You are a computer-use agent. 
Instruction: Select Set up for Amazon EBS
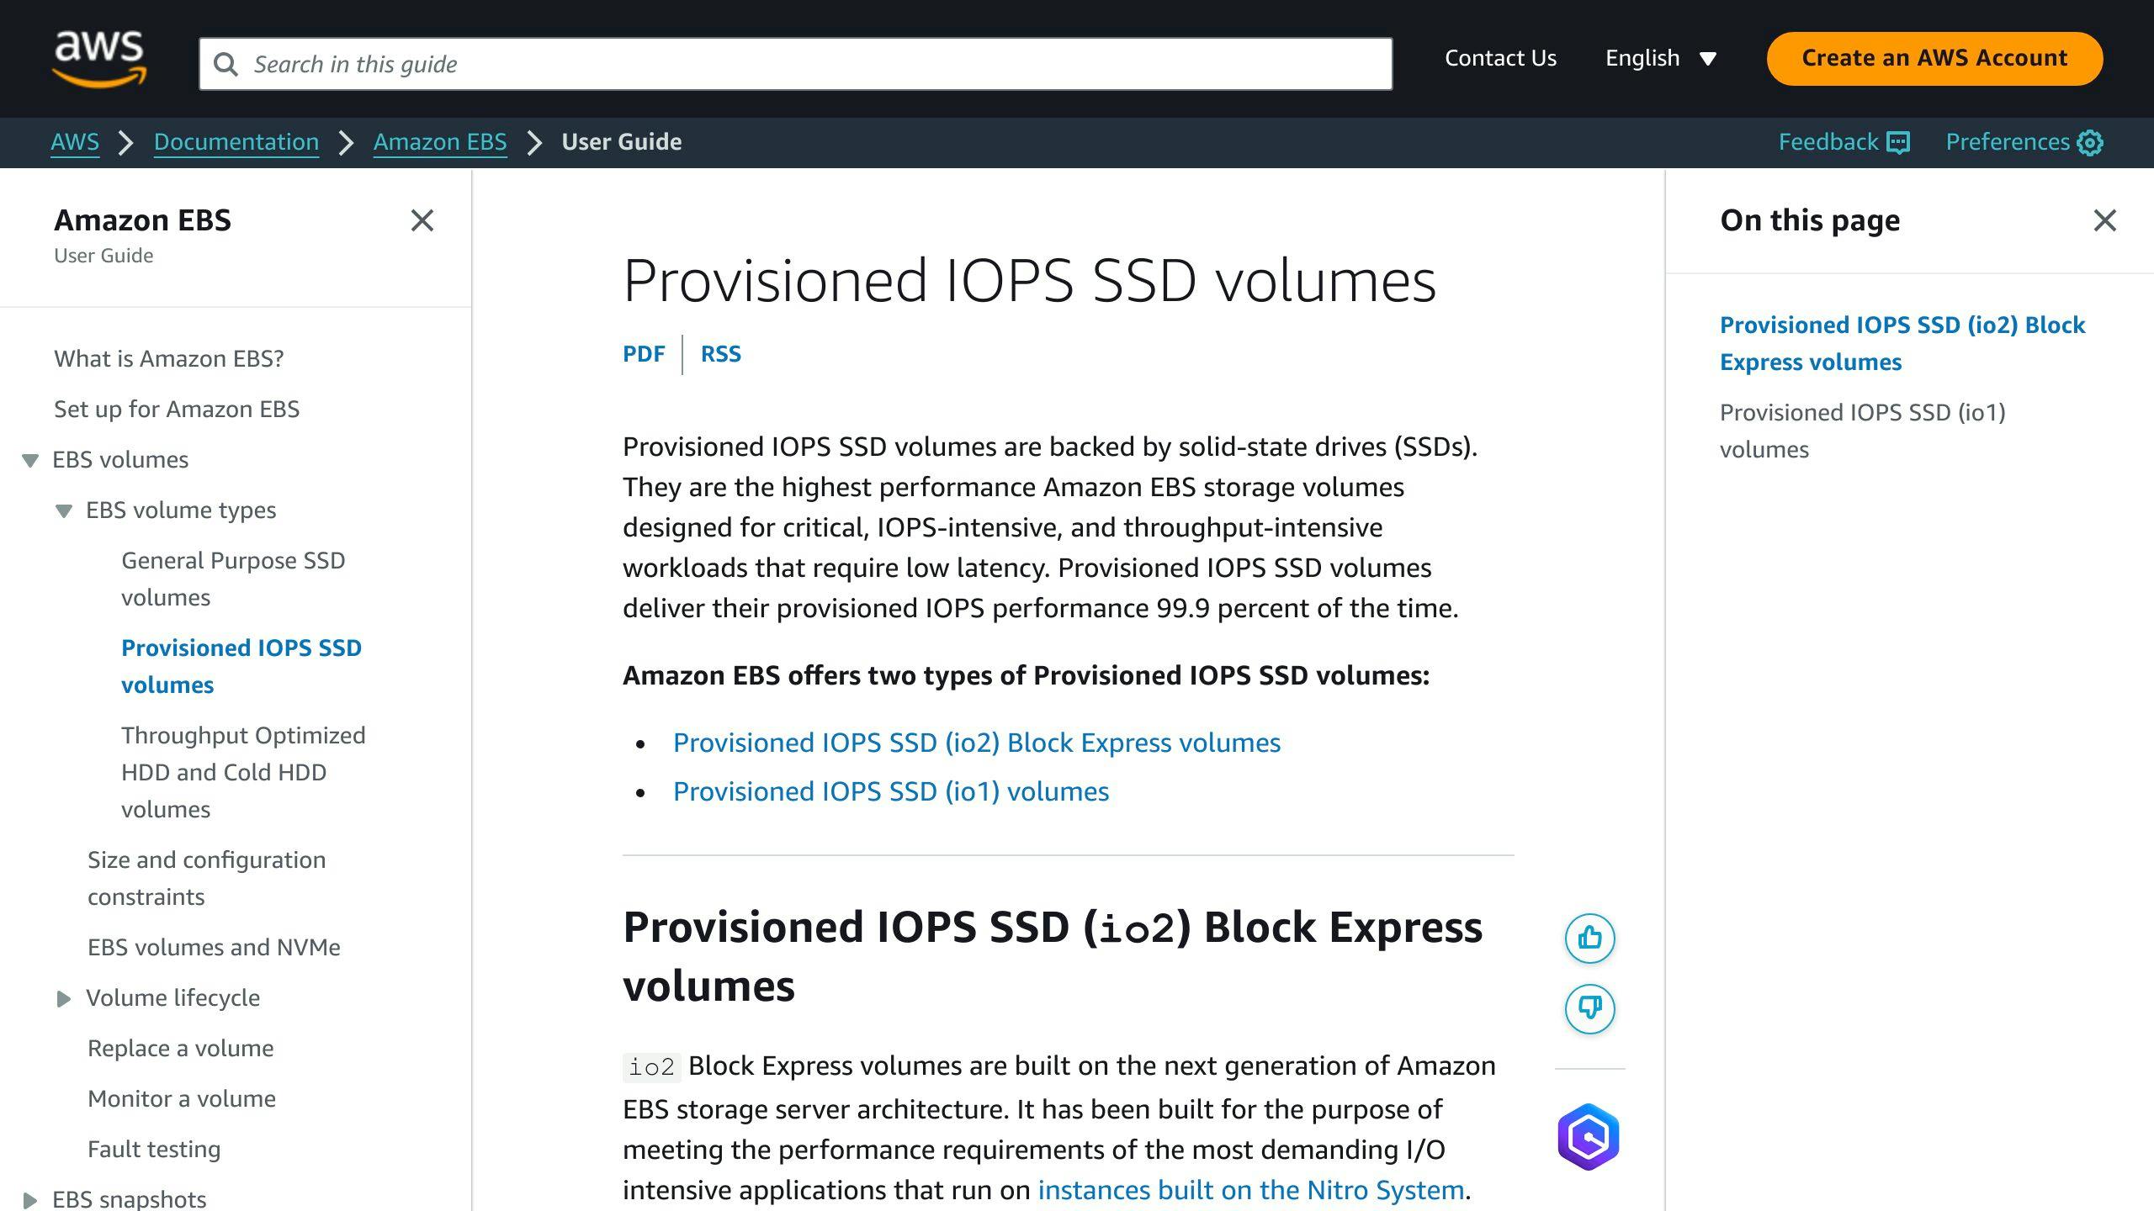pos(177,410)
